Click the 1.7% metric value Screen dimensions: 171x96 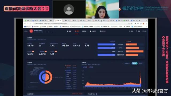click(x=52, y=46)
